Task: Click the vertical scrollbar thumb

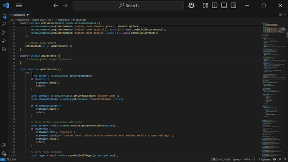Action: 287,35
